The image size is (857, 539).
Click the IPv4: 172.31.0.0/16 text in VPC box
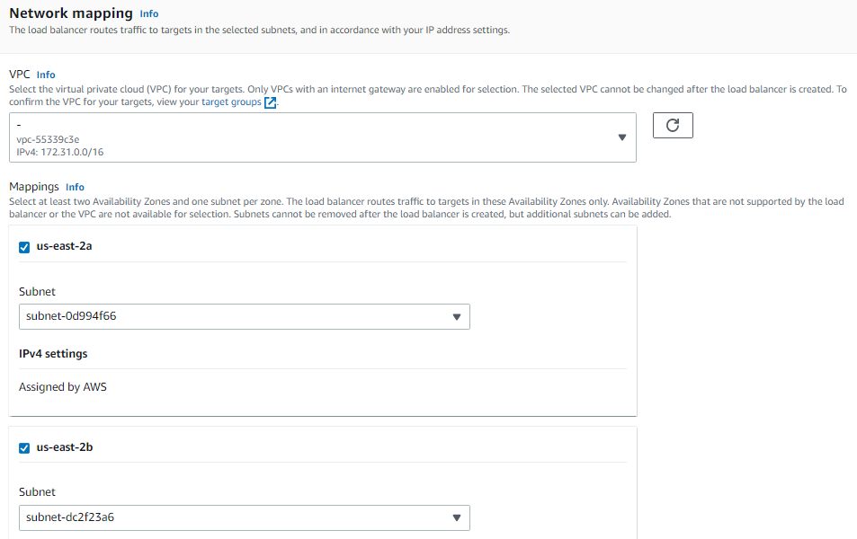click(60, 153)
